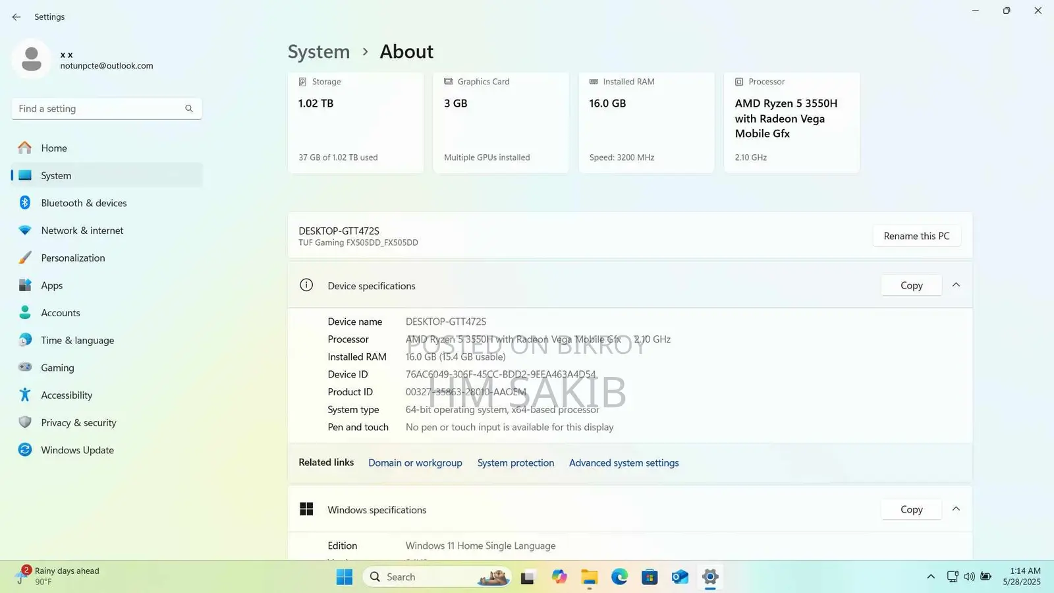Screen dimensions: 1054x593
Task: Open Apps settings
Action: click(107, 285)
